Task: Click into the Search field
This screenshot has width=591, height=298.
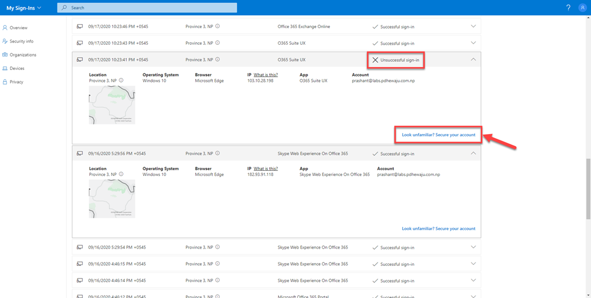Action: (x=147, y=7)
